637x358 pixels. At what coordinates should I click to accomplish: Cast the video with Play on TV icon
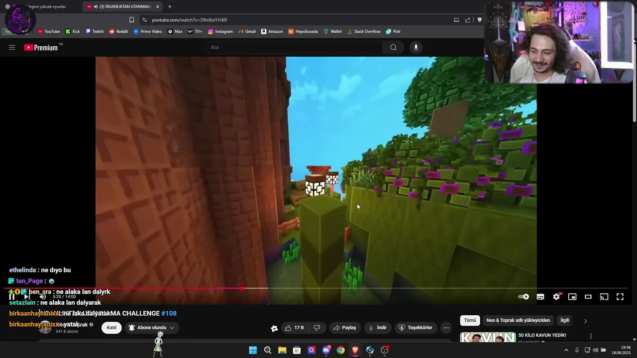[x=604, y=297]
